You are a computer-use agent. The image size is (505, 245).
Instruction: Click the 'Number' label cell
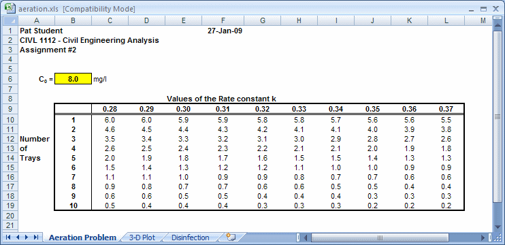click(35, 139)
